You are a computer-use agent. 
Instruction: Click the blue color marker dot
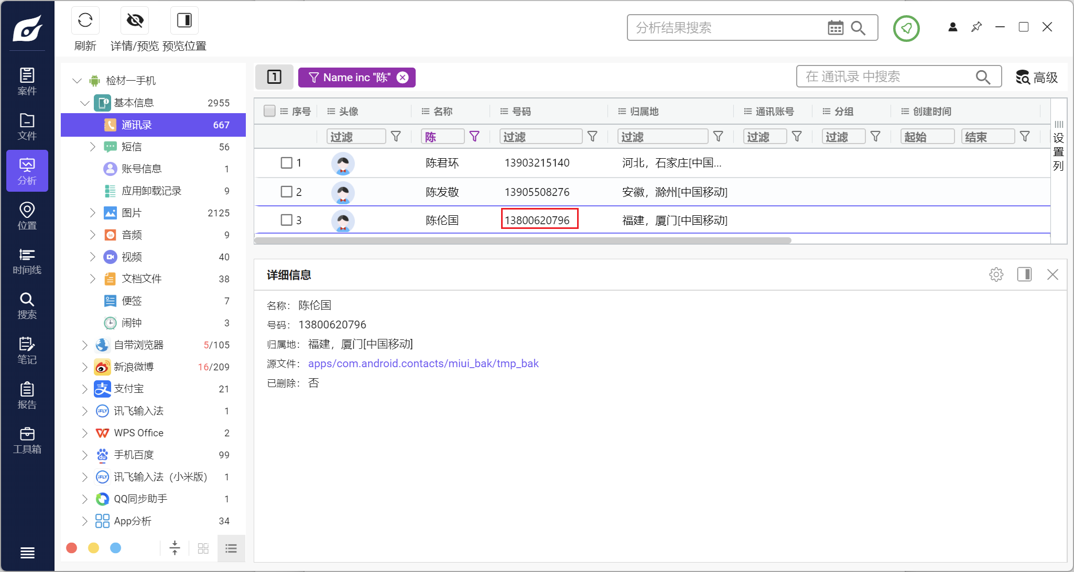pos(116,548)
